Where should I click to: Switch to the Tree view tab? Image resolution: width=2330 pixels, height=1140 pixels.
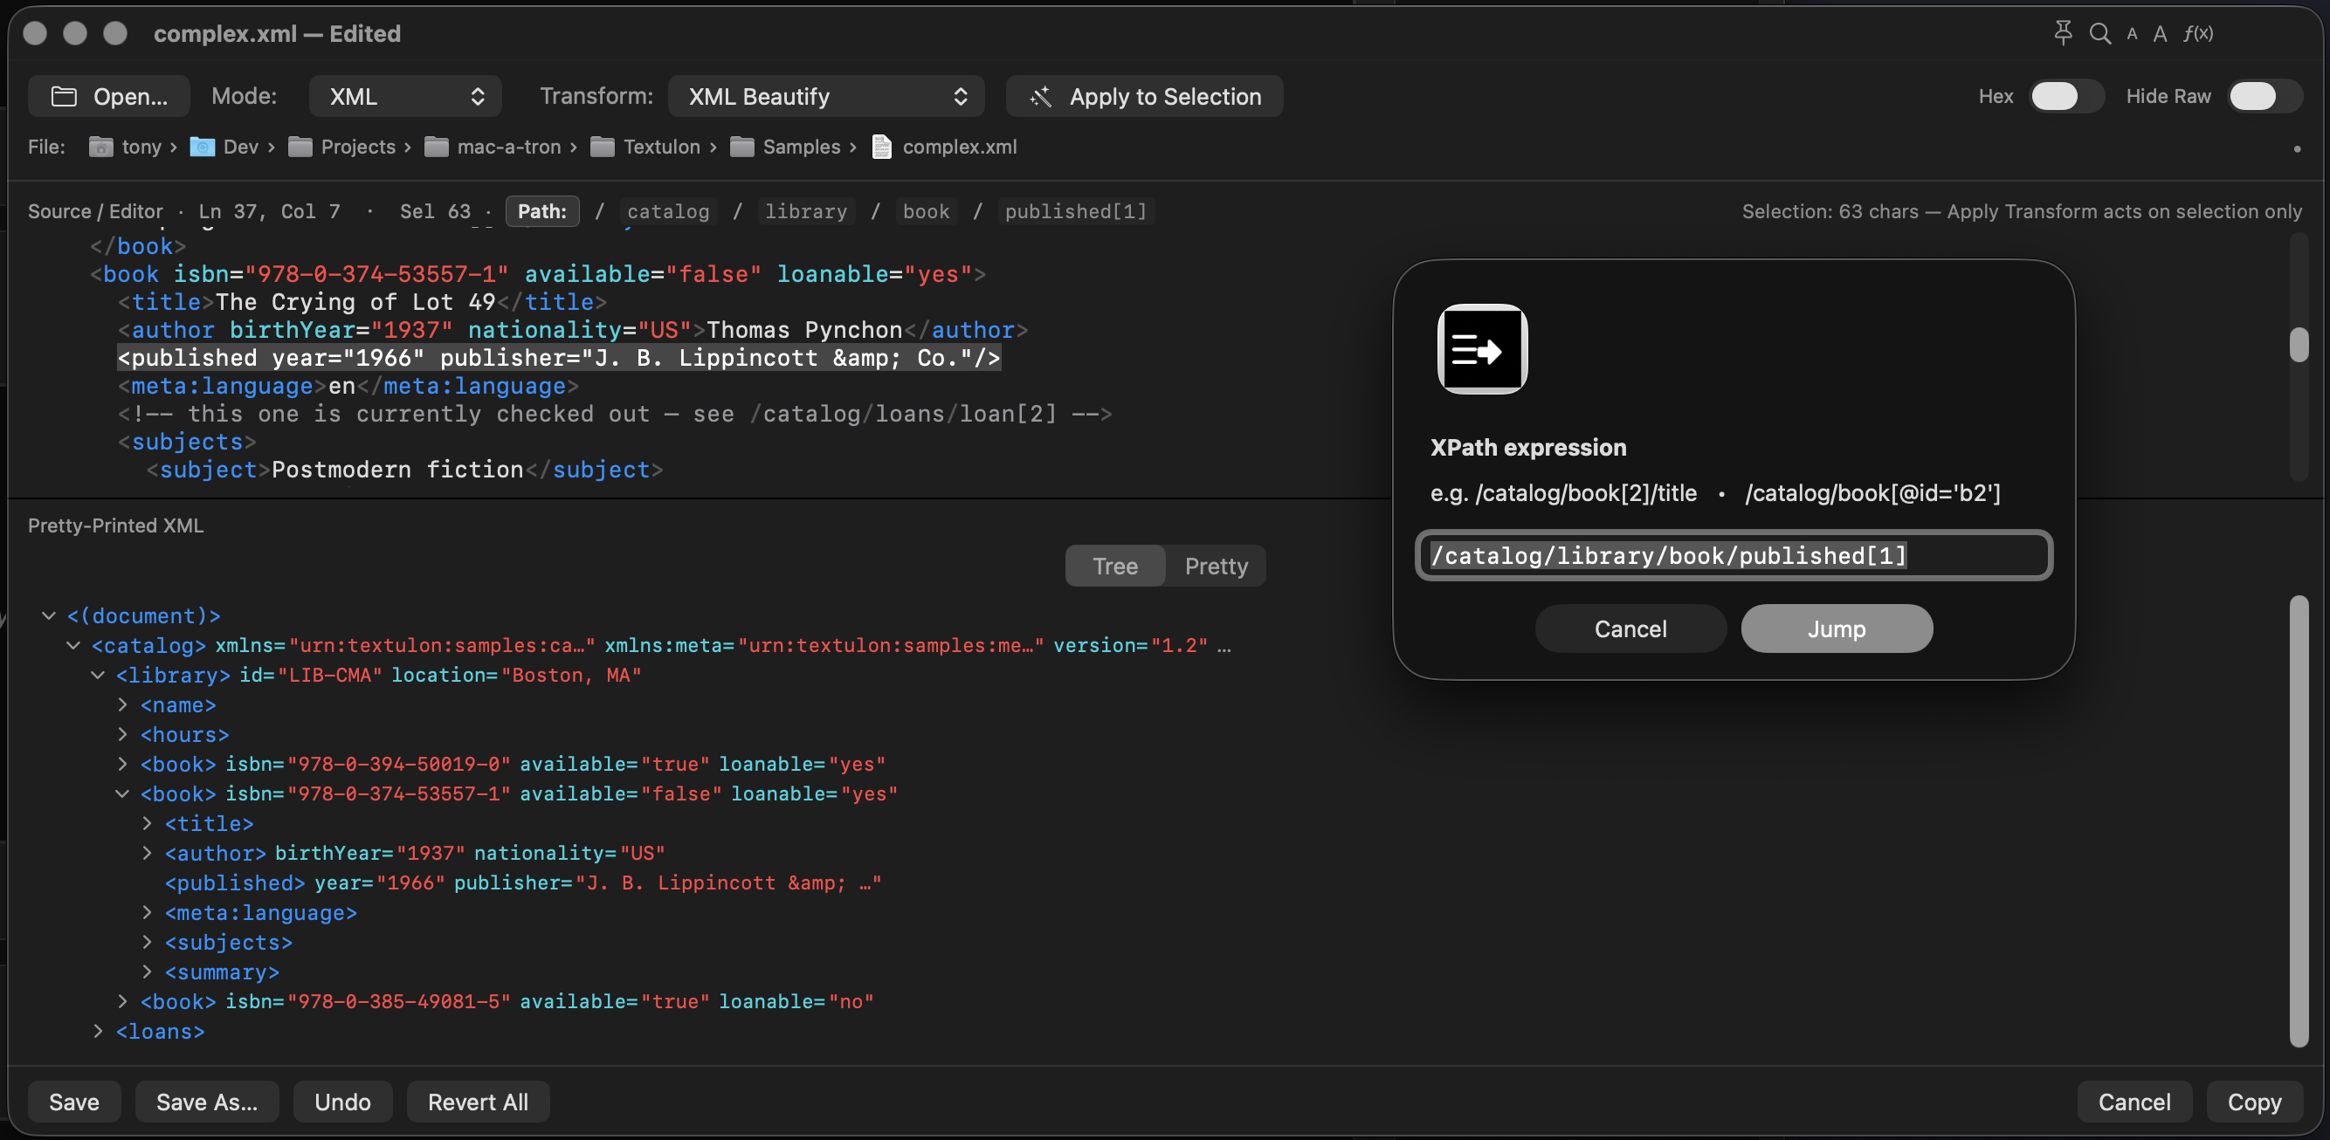(x=1114, y=566)
